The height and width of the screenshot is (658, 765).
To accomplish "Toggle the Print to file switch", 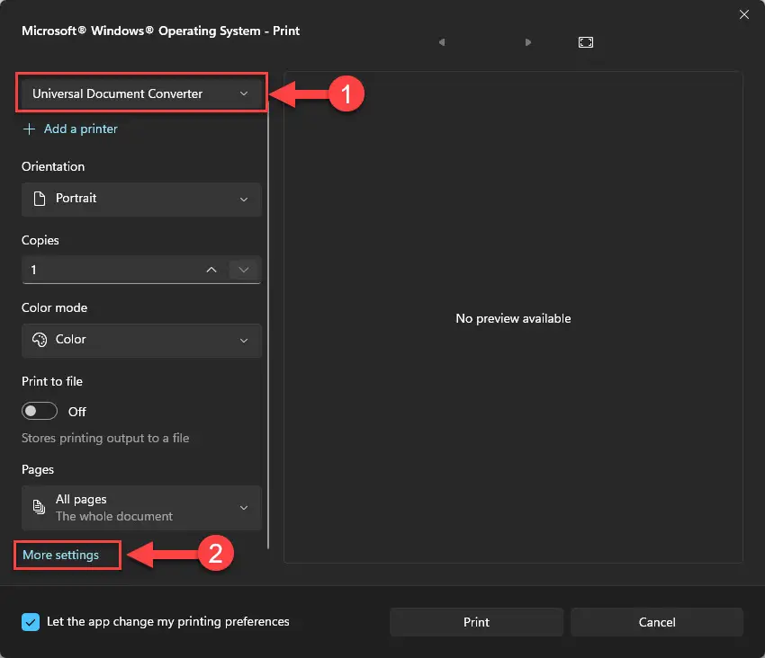I will click(40, 411).
